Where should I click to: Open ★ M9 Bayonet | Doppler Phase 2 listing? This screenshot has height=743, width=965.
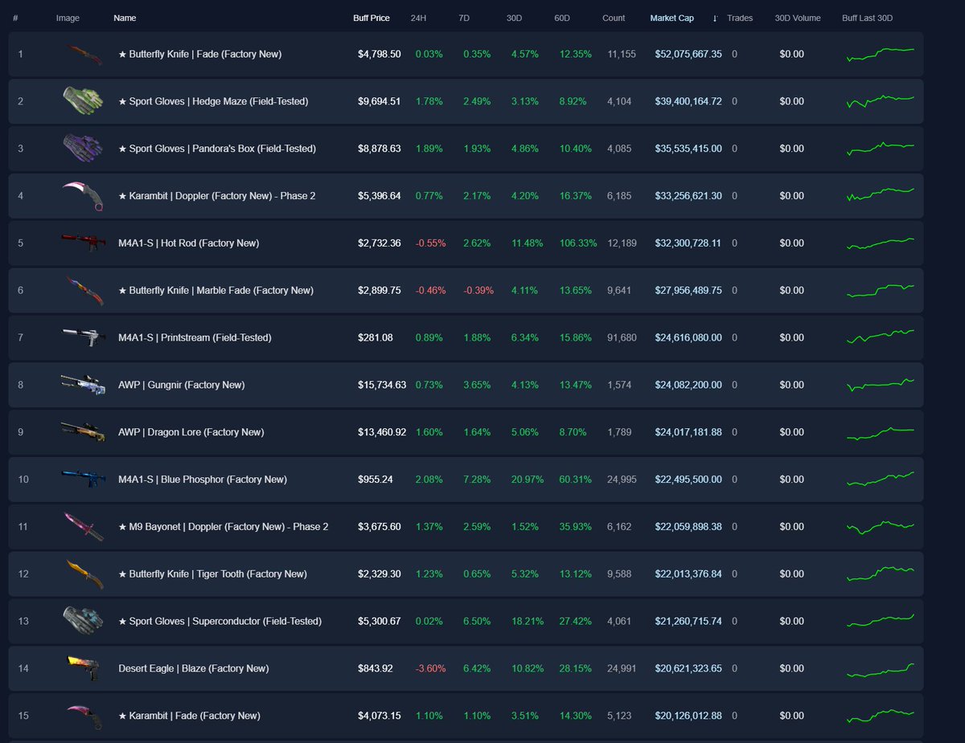click(x=224, y=526)
